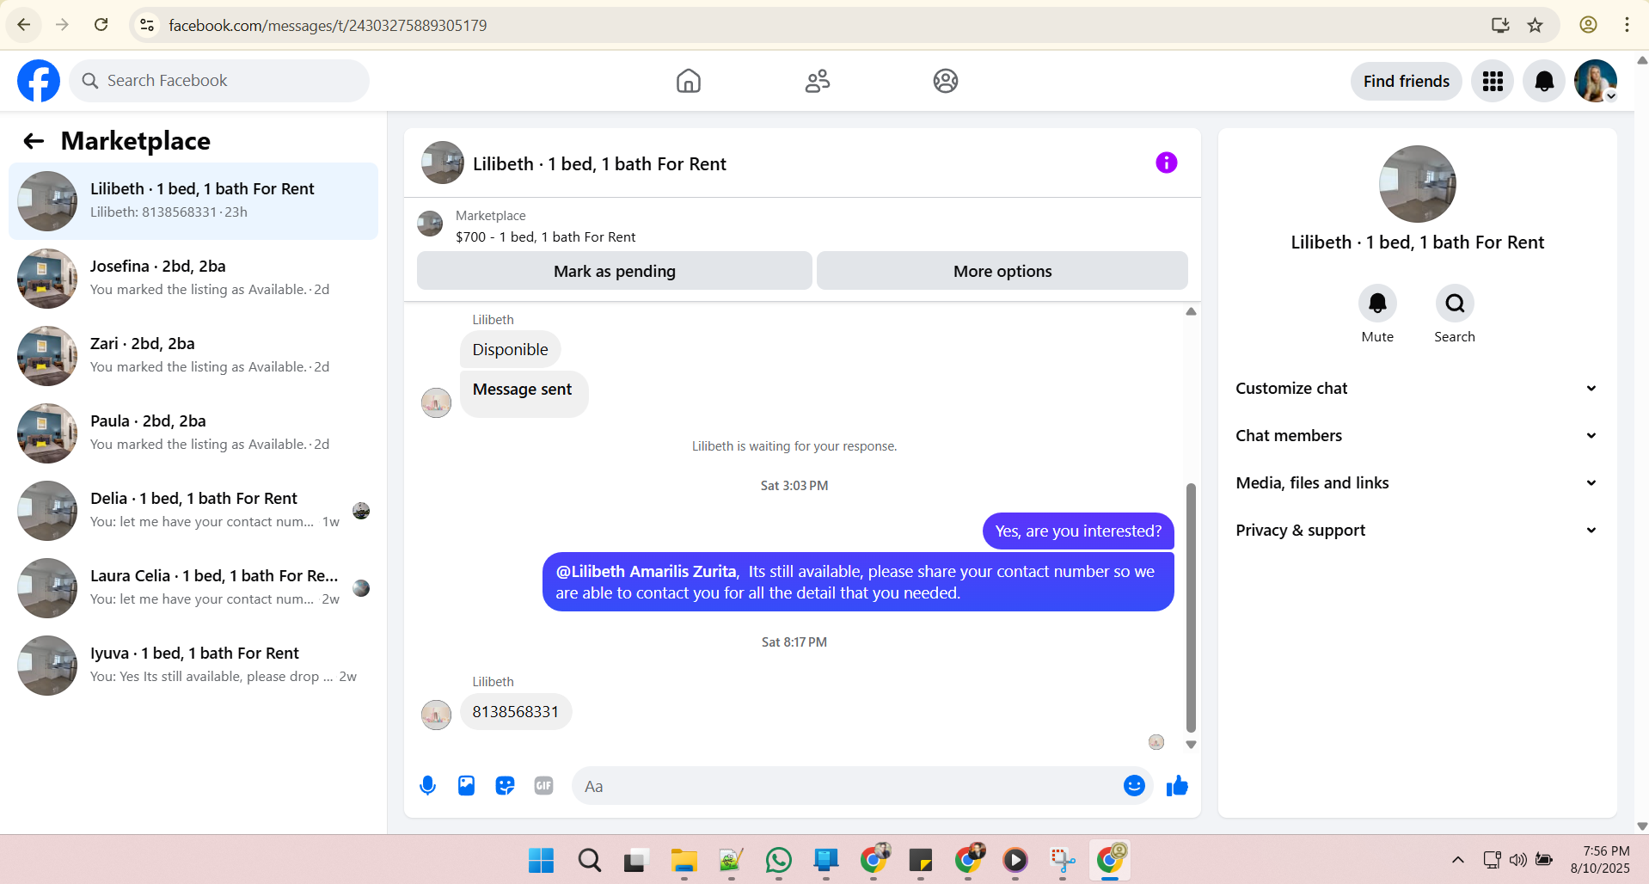Image resolution: width=1649 pixels, height=884 pixels.
Task: Open Iyuva 1 bed conversation
Action: (x=193, y=666)
